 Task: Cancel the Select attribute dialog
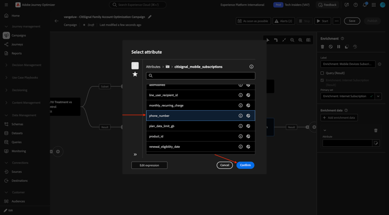pos(225,165)
